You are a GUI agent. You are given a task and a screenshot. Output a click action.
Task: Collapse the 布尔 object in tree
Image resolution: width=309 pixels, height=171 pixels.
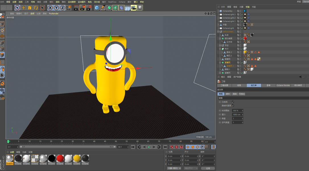pyautogui.click(x=220, y=49)
